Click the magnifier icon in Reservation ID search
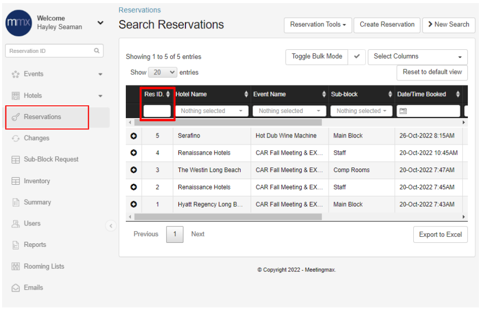The height and width of the screenshot is (311, 481). (97, 50)
